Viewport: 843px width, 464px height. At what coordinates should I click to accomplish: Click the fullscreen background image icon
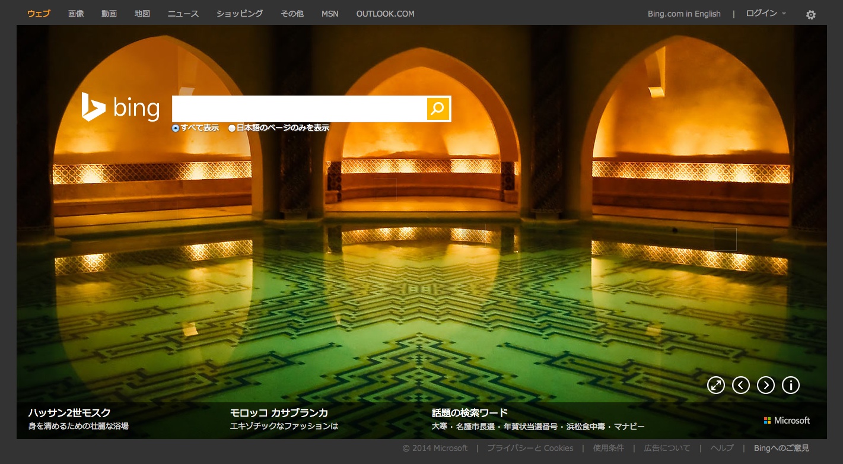pyautogui.click(x=716, y=385)
